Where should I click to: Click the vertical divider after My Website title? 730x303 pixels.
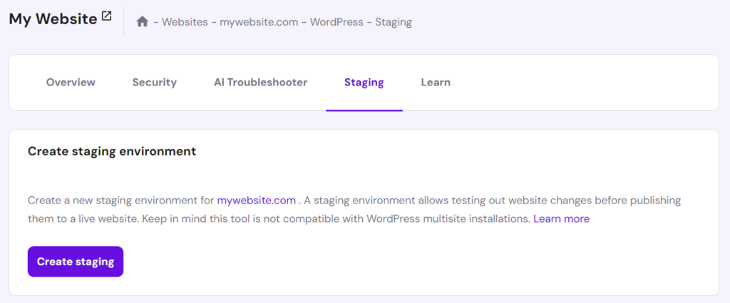coord(124,21)
